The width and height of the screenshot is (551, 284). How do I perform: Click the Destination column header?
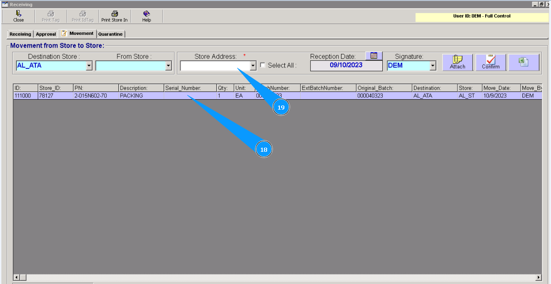coord(434,88)
